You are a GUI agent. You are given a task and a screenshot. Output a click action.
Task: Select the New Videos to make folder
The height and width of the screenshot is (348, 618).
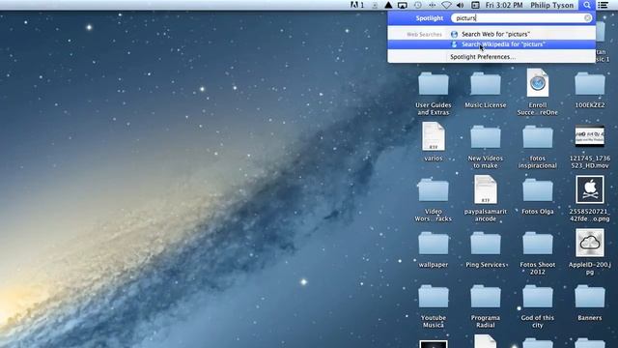point(485,137)
